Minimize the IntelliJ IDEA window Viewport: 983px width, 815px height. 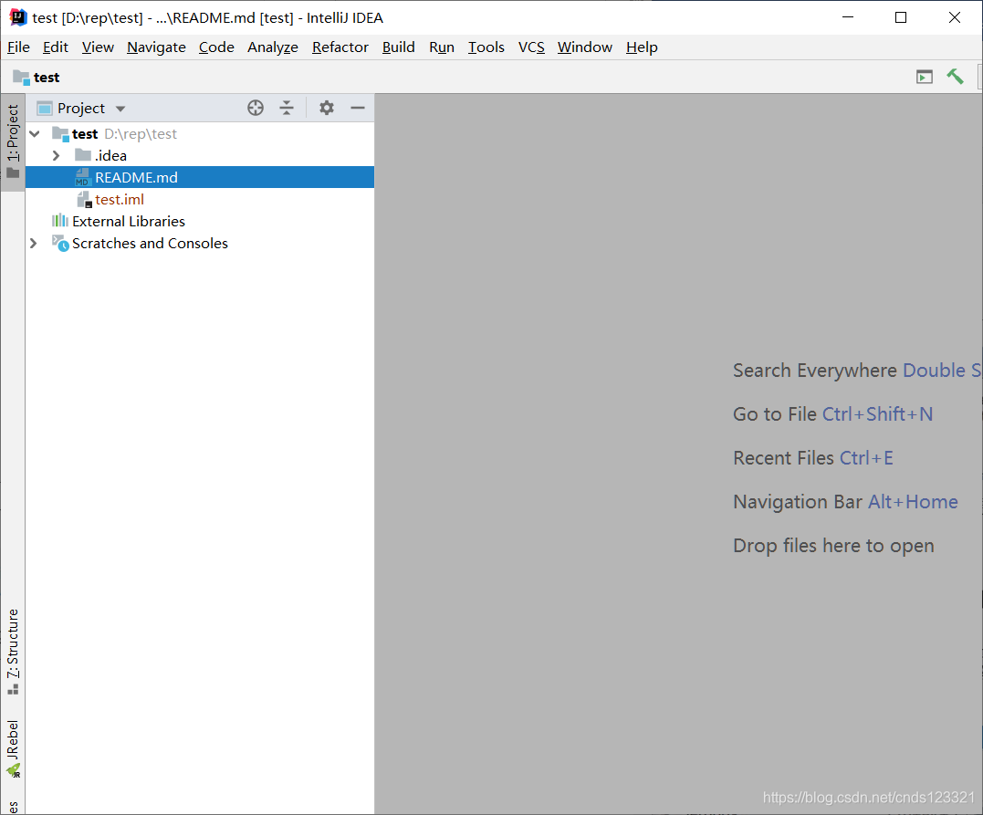[x=848, y=17]
